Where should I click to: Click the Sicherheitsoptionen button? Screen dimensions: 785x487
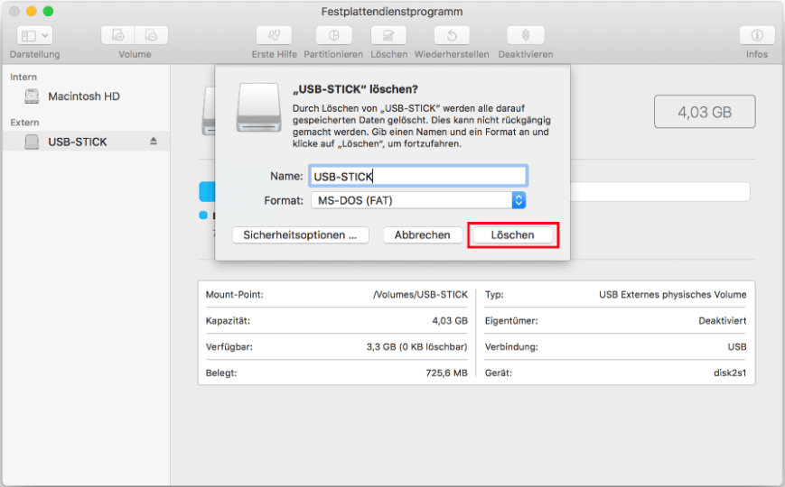click(x=301, y=235)
